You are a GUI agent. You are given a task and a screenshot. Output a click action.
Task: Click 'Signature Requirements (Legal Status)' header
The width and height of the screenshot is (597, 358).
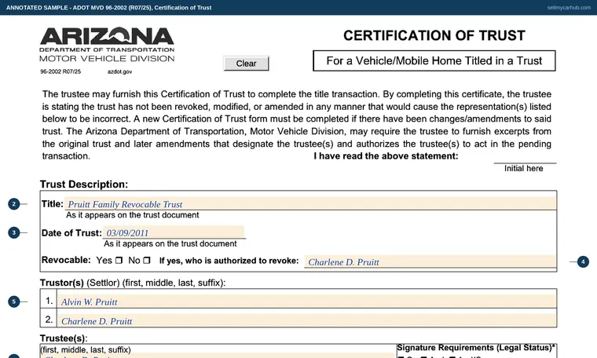click(476, 348)
